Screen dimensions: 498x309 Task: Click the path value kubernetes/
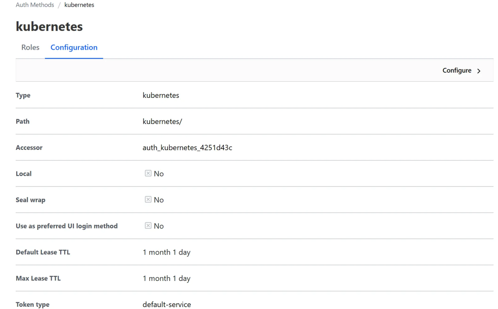[162, 121]
